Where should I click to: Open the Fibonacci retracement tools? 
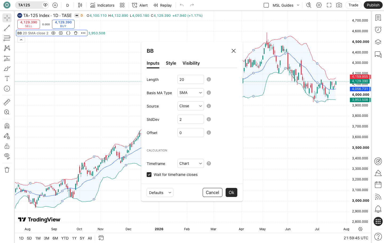[7, 38]
